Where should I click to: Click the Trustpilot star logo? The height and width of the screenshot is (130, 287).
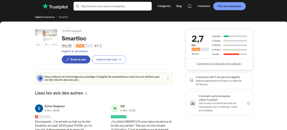click(45, 6)
